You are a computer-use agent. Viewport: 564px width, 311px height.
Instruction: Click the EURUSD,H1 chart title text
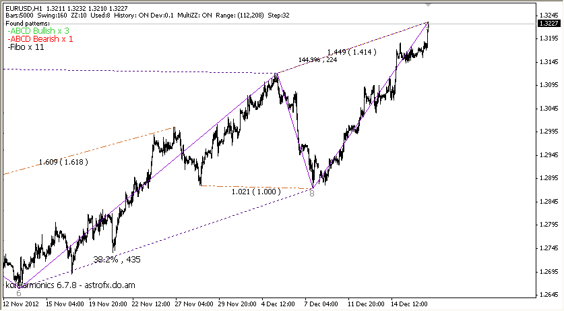point(24,7)
